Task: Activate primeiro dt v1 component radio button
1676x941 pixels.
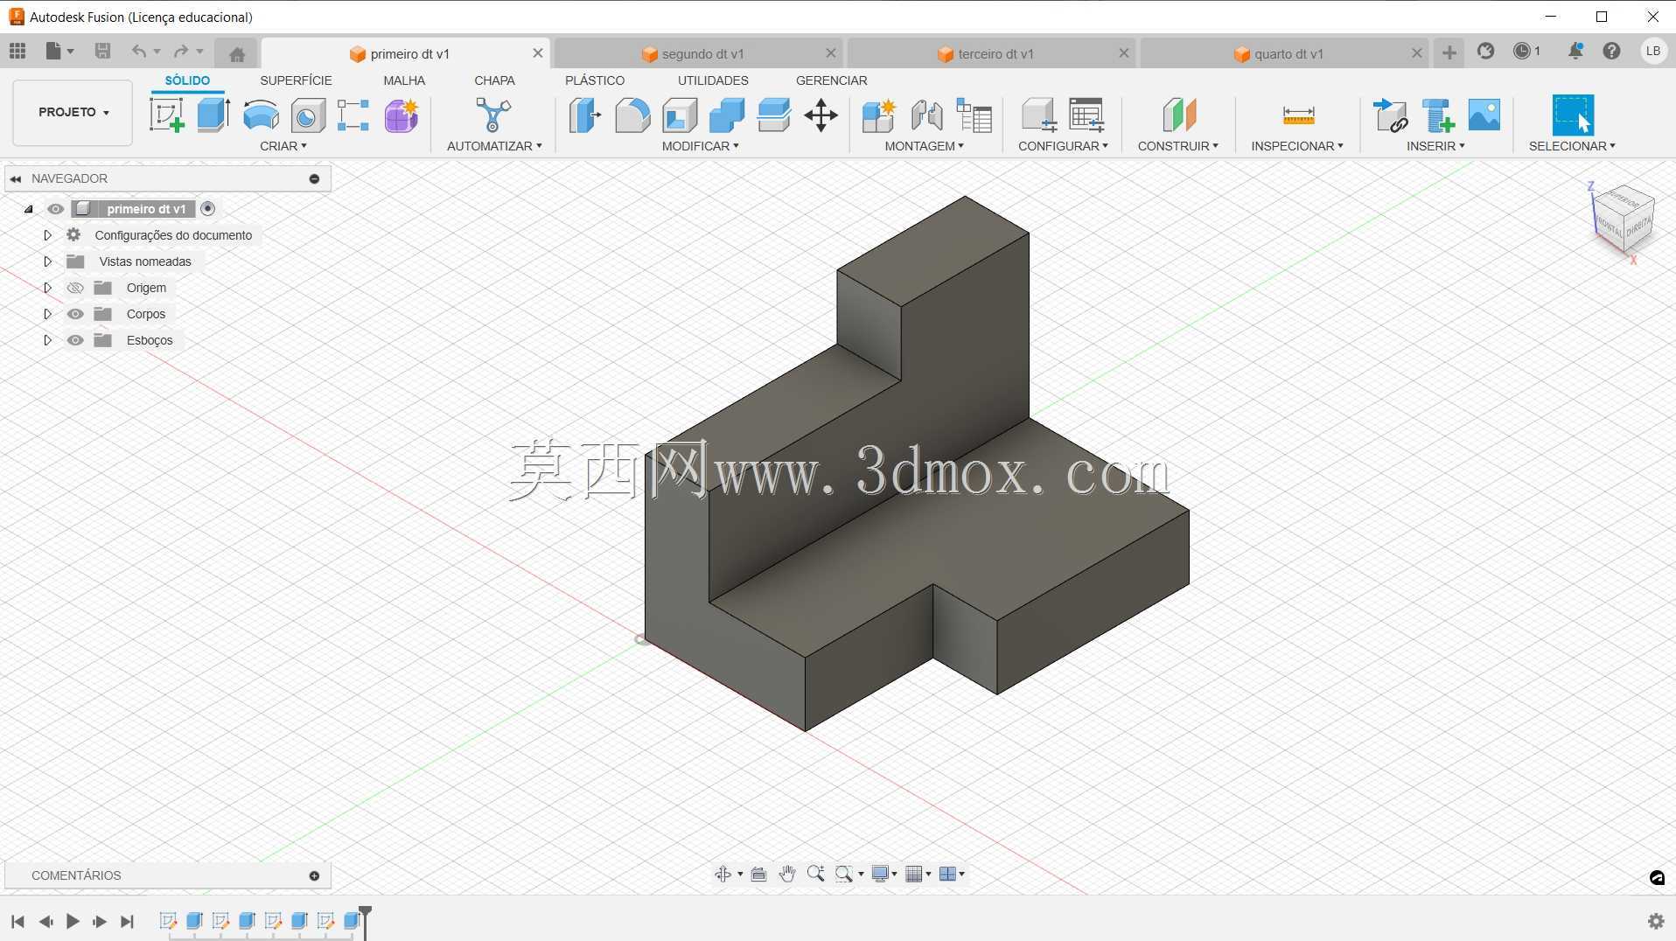Action: point(207,209)
